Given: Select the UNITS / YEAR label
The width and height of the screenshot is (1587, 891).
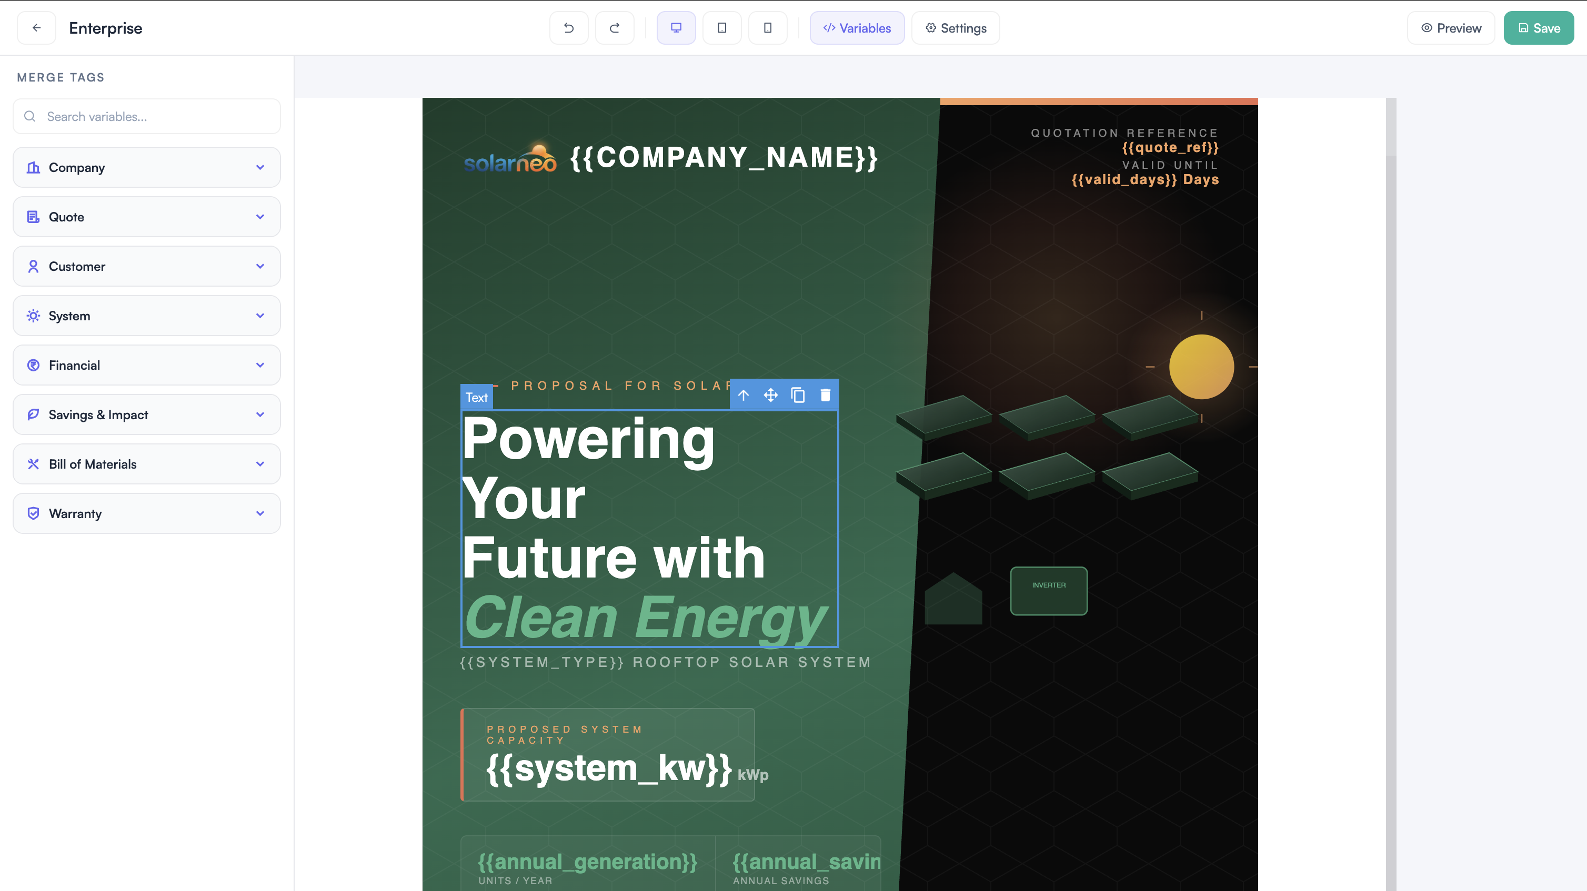Looking at the screenshot, I should pos(515,880).
